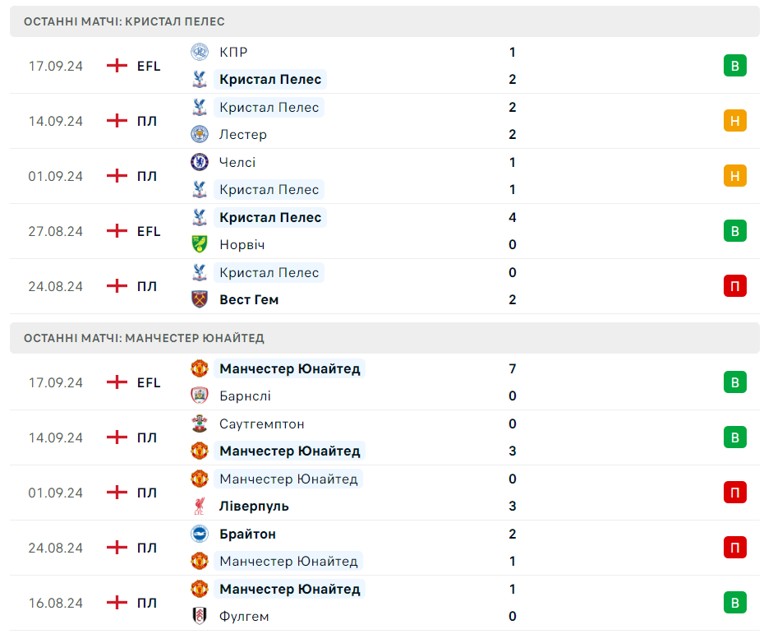Click red loss badge for West Ham match

pyautogui.click(x=734, y=286)
